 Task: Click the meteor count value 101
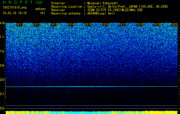42,13
